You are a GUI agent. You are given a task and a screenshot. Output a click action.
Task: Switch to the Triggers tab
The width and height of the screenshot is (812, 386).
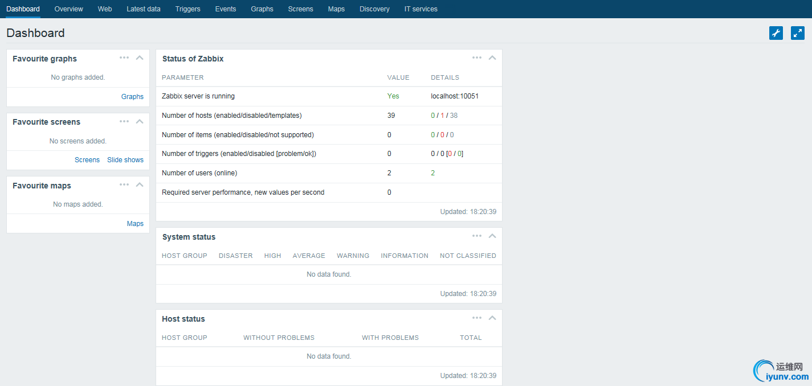[188, 9]
